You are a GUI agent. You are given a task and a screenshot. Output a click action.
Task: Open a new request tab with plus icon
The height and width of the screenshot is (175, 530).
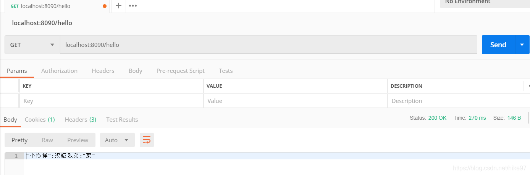[x=118, y=6]
